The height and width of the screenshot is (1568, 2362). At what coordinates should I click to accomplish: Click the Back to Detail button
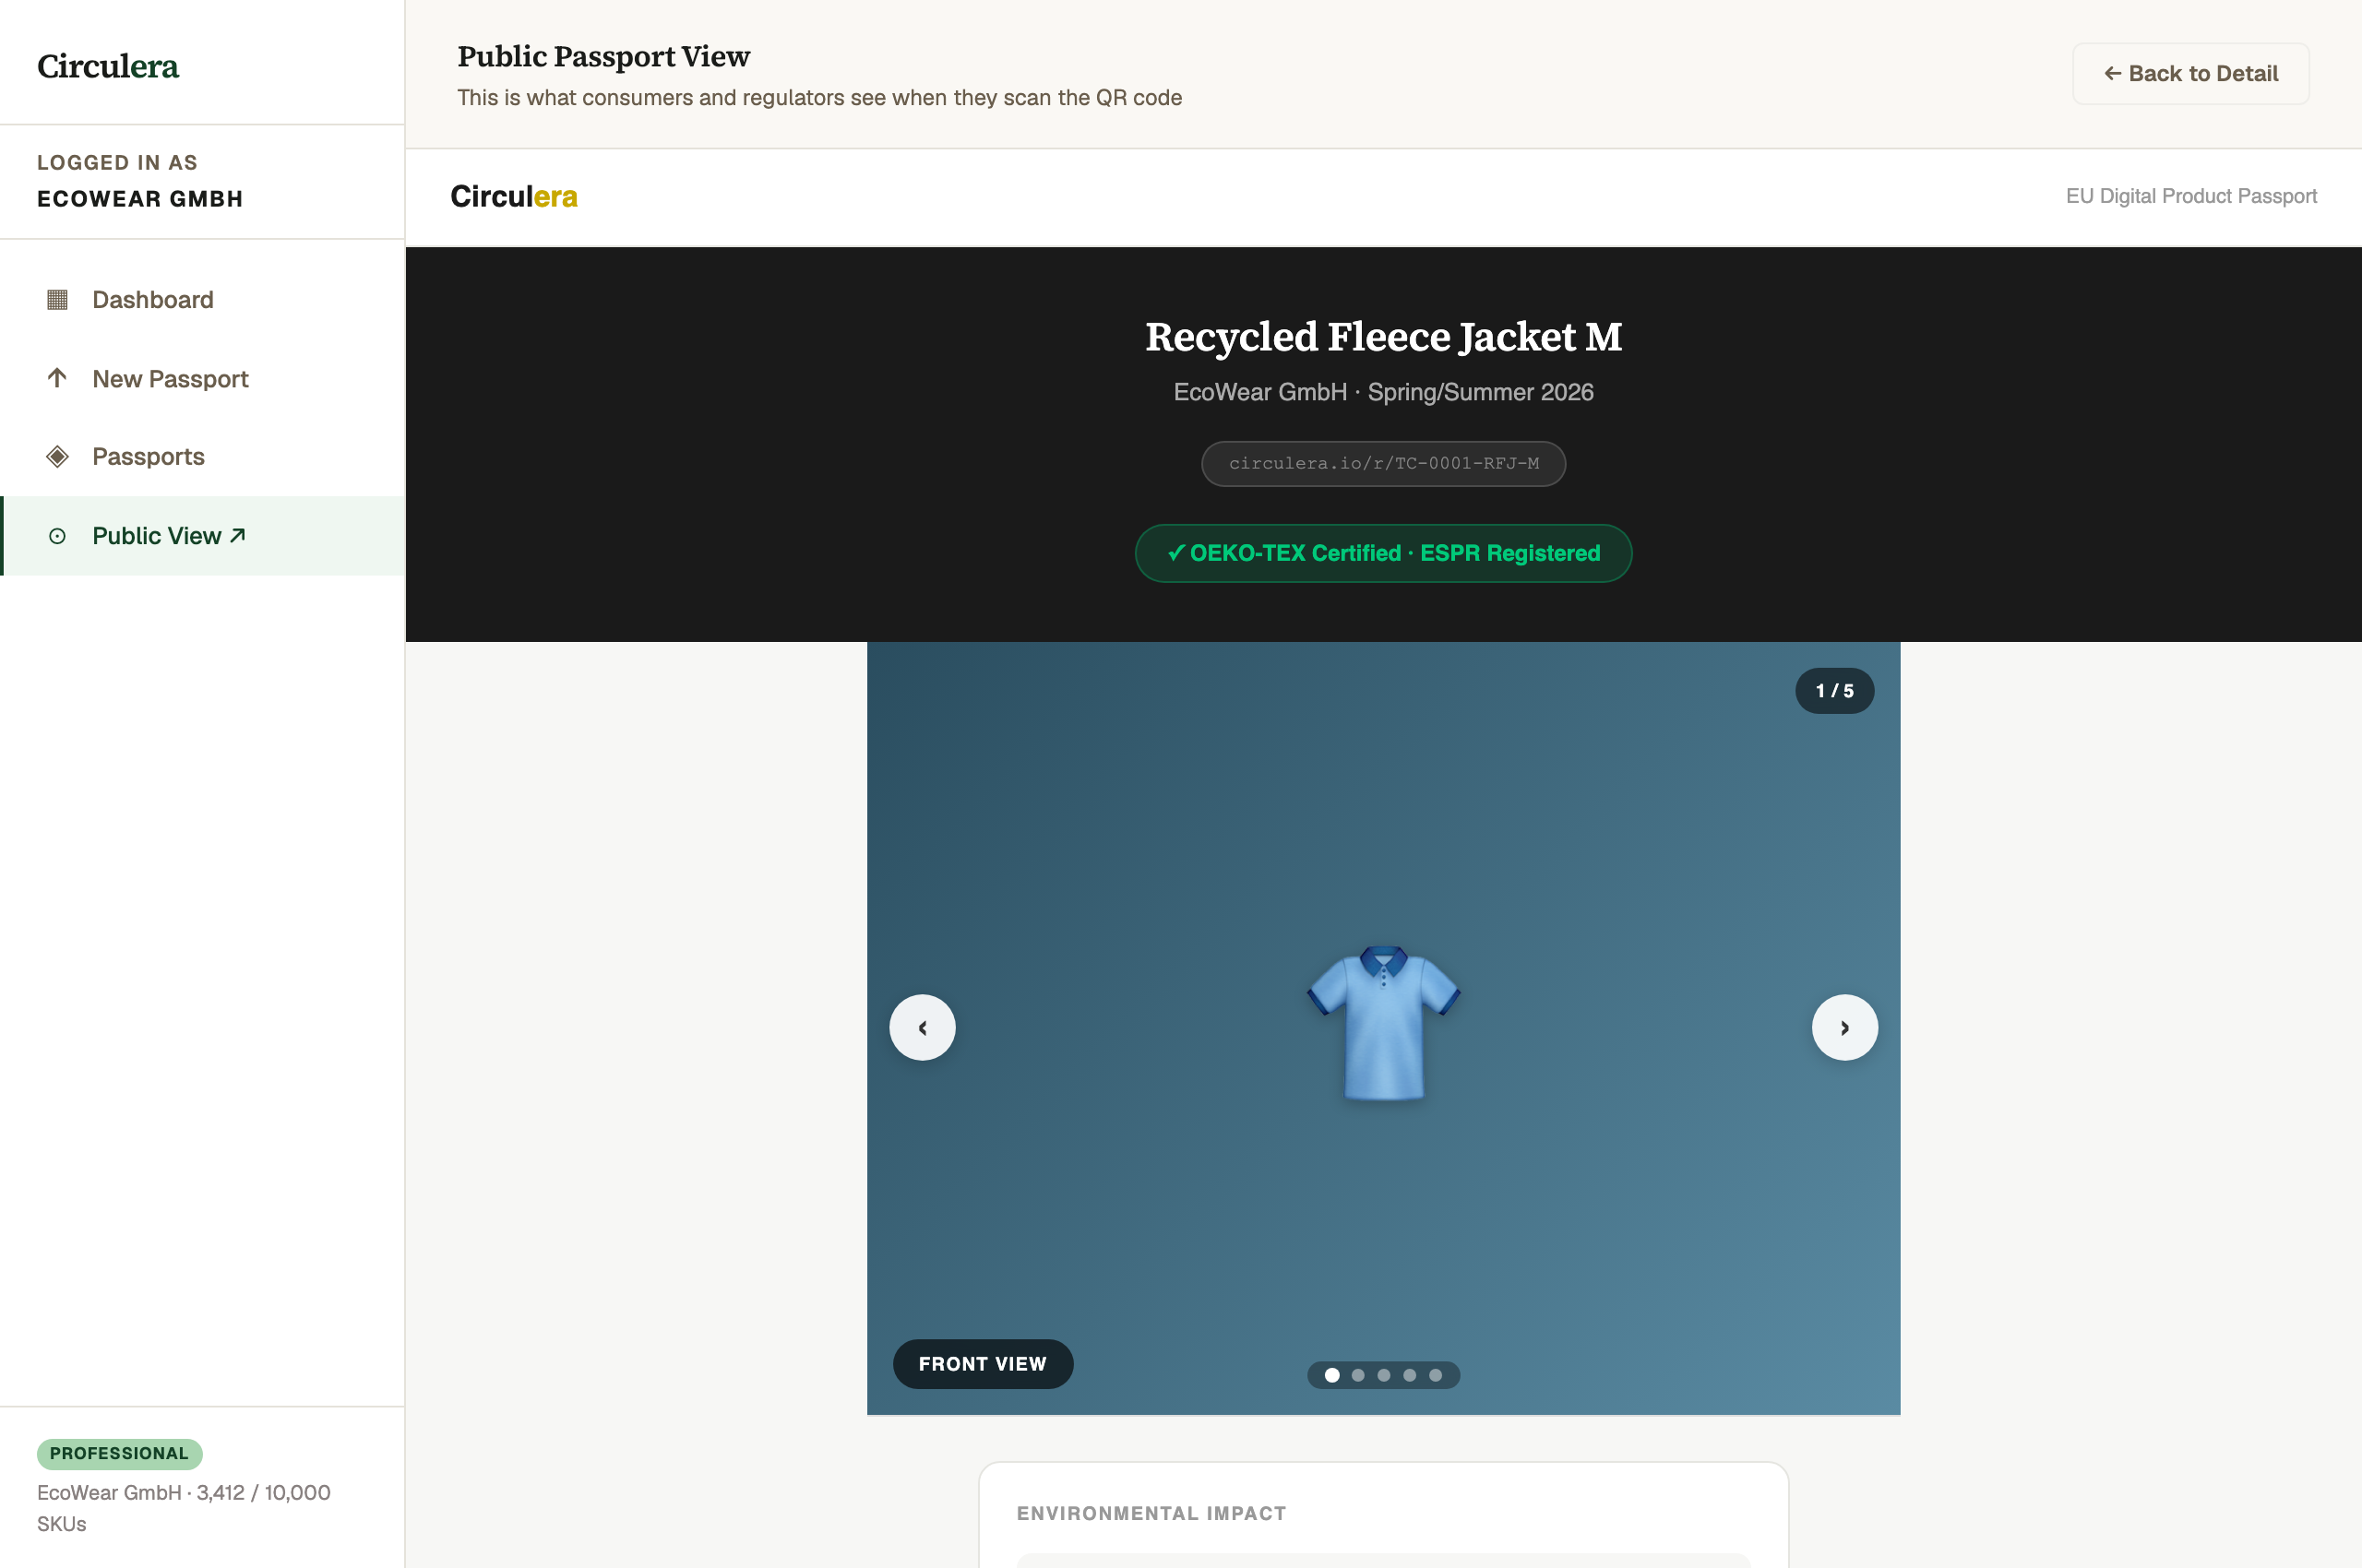tap(2190, 73)
